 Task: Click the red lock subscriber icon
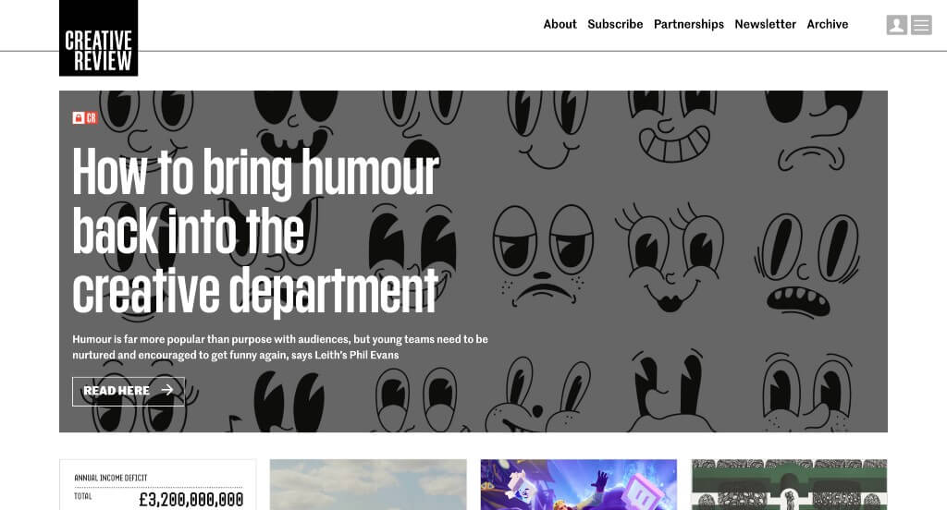point(79,117)
